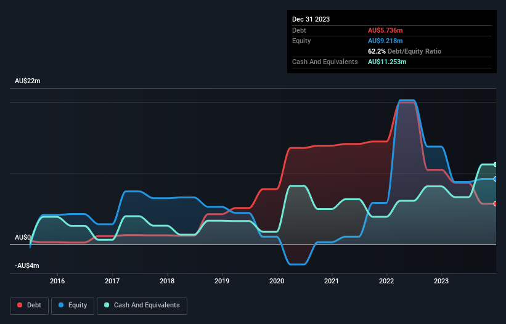Screen dimensions: 506x324
Task: Toggle Cash And Equivalents legend button
Action: click(x=142, y=306)
